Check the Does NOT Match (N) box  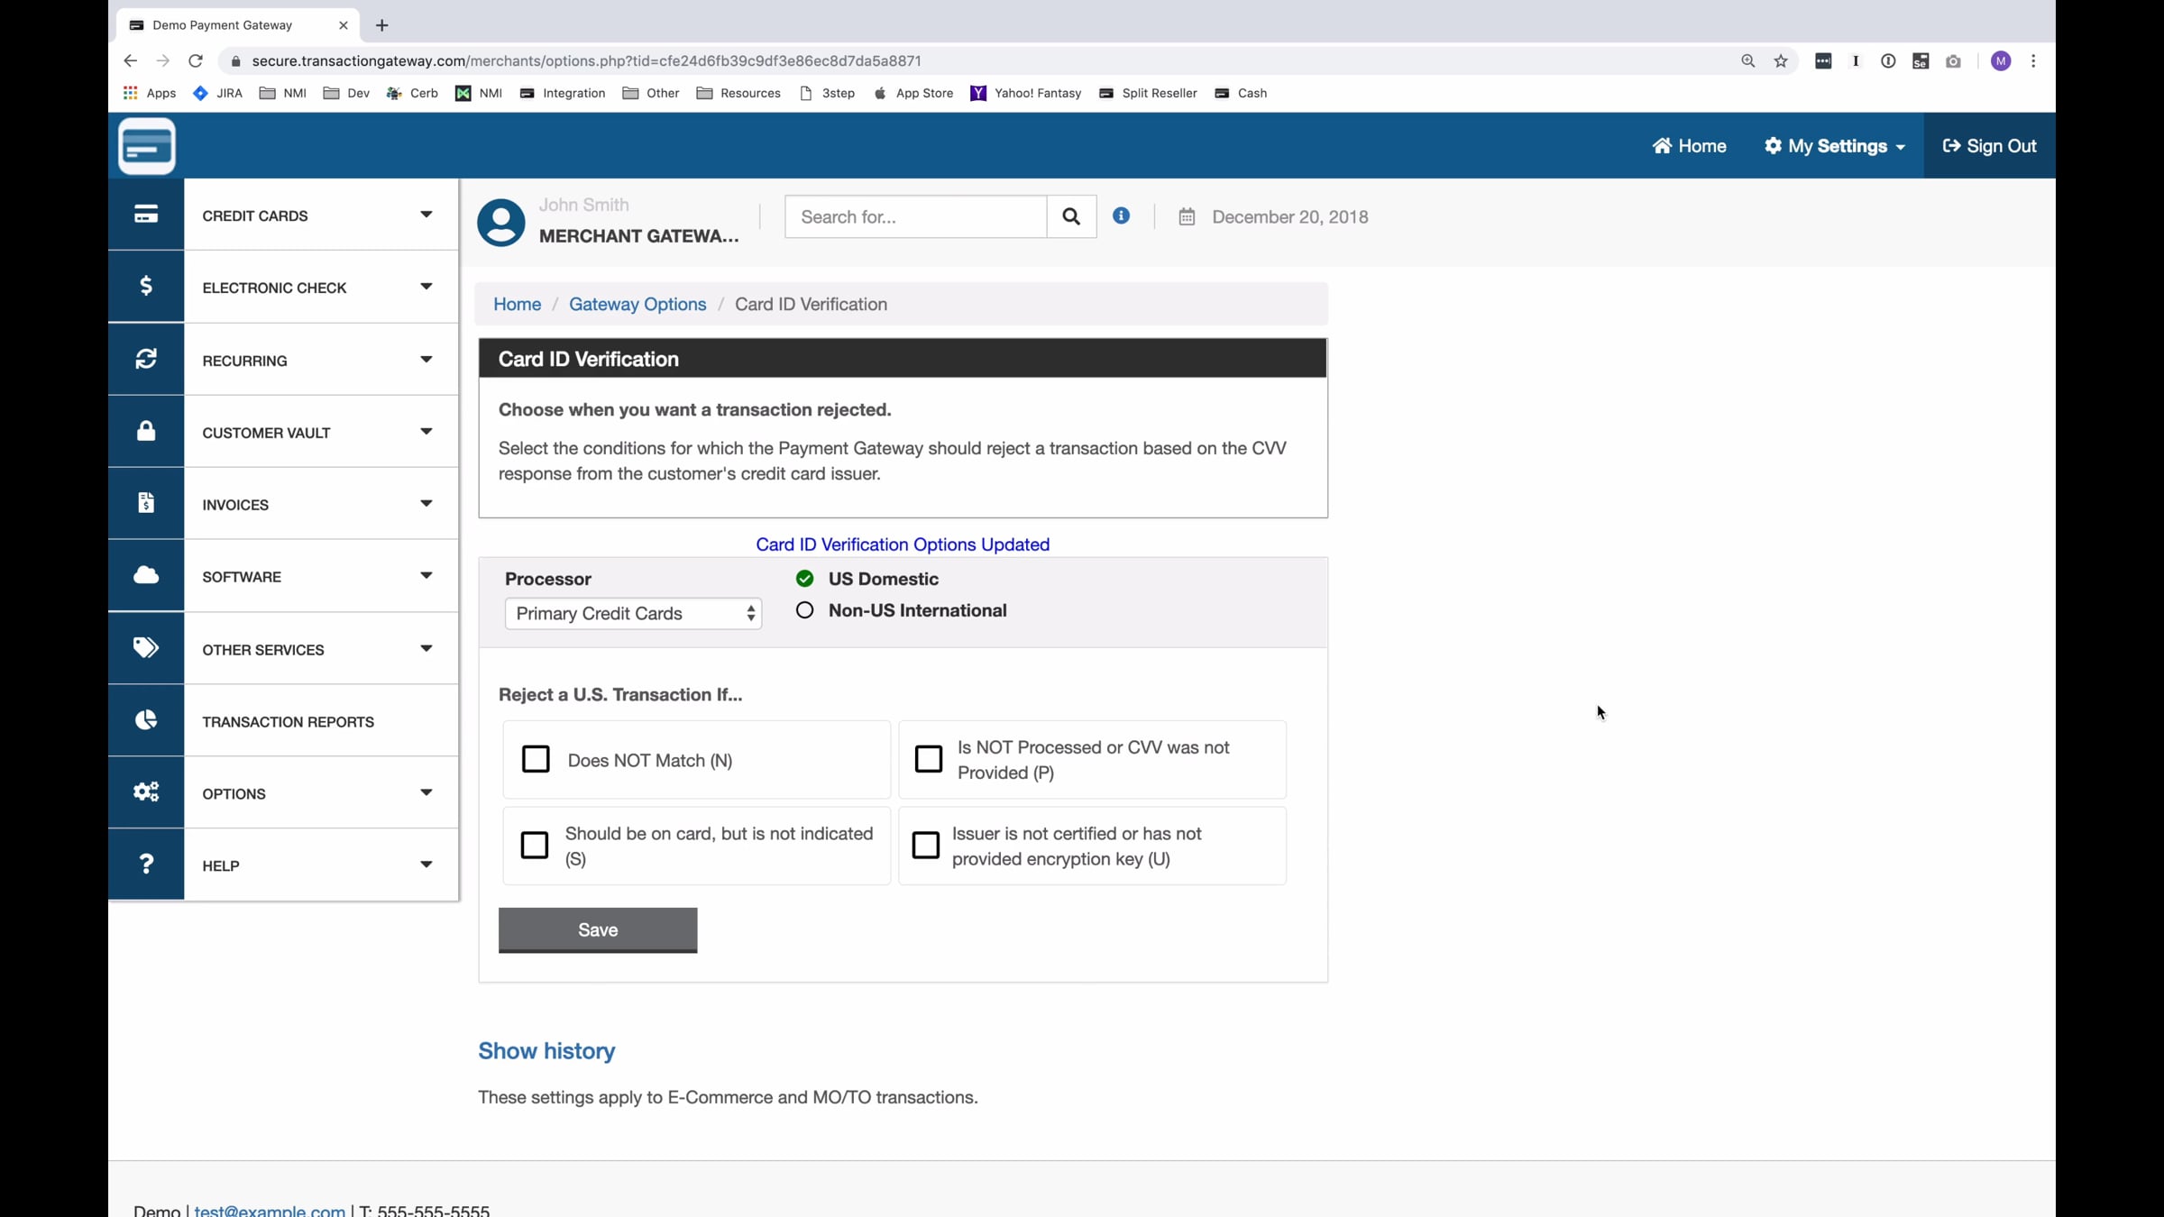[x=536, y=759]
